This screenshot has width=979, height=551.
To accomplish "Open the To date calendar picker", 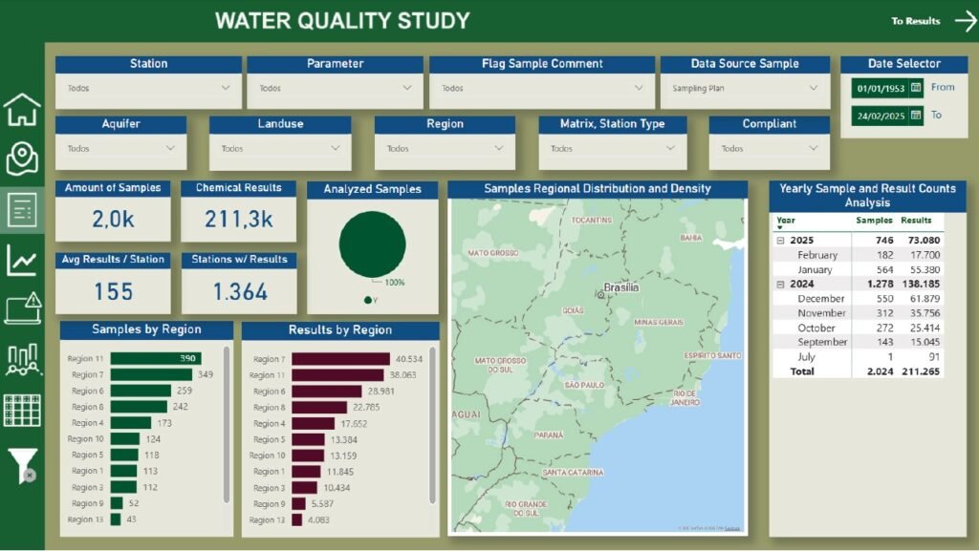I will click(916, 115).
